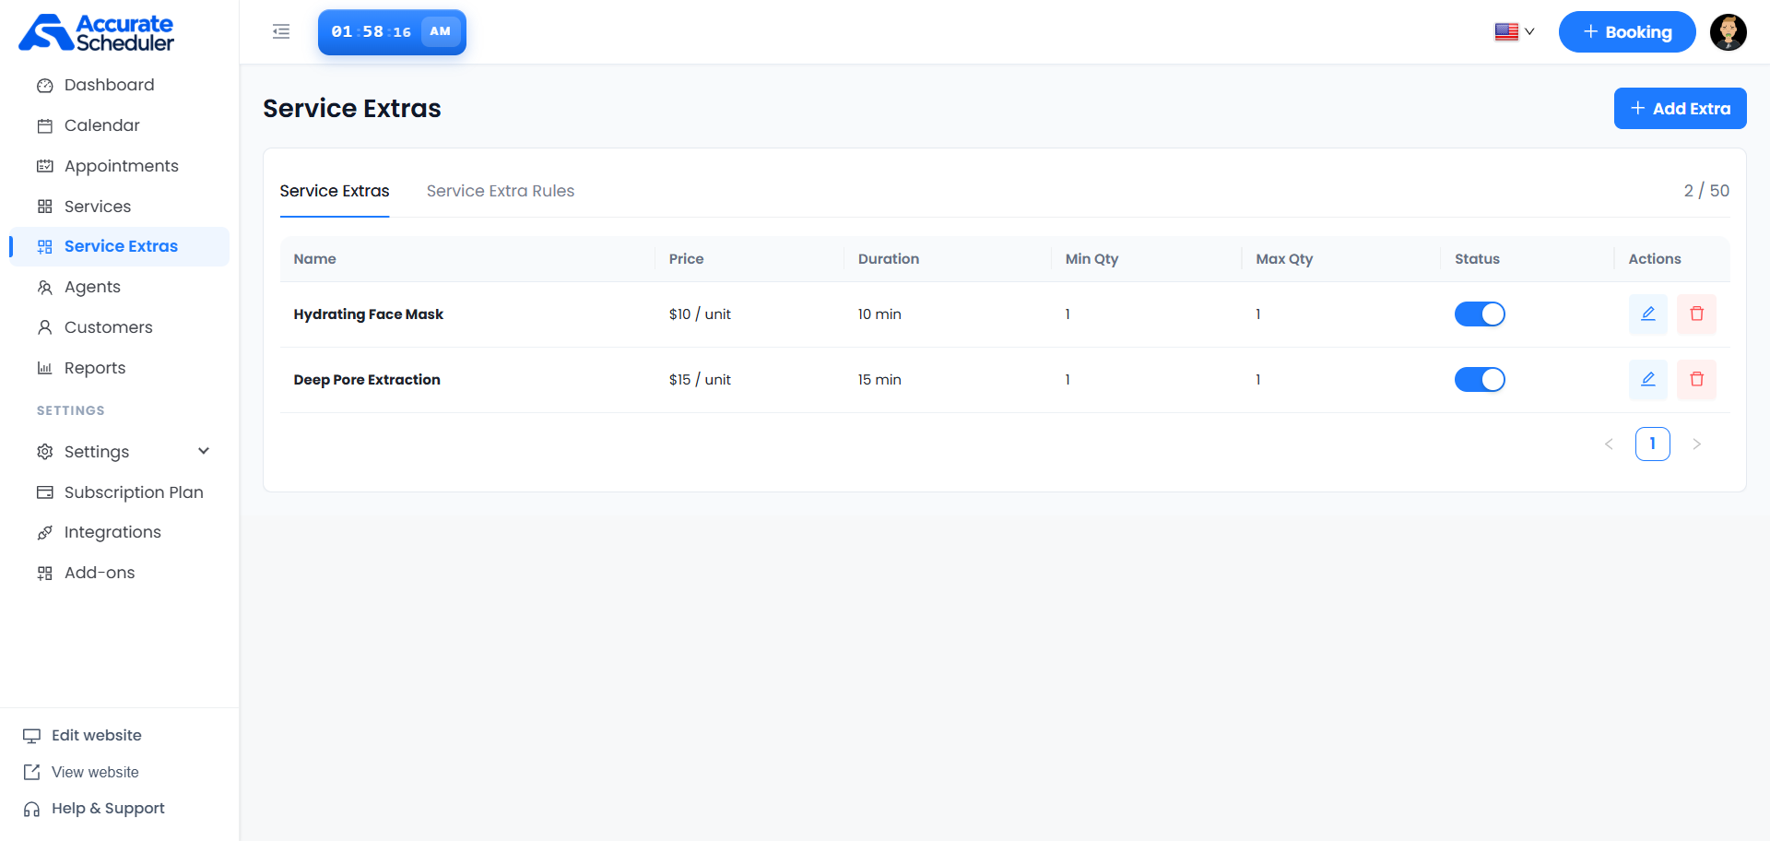This screenshot has height=841, width=1770.
Task: Select the Service Extras tab
Action: coord(335,191)
